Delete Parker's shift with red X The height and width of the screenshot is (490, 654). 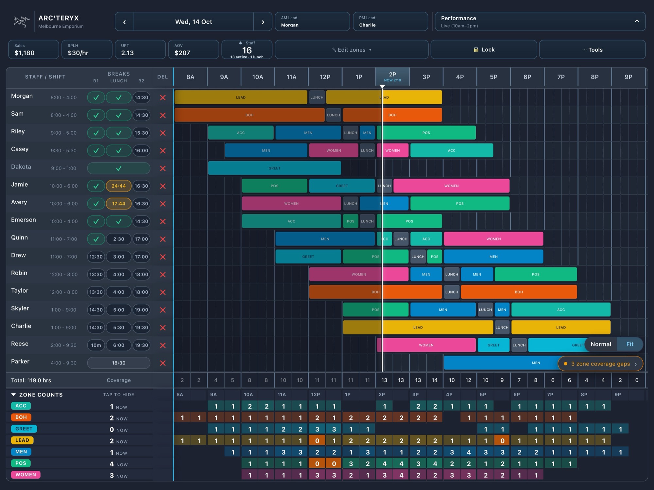coord(163,363)
